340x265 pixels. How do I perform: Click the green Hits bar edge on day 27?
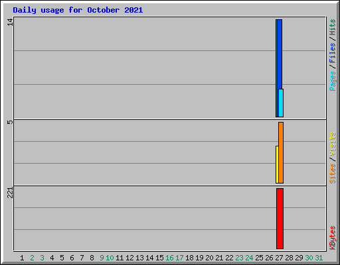tap(276, 68)
